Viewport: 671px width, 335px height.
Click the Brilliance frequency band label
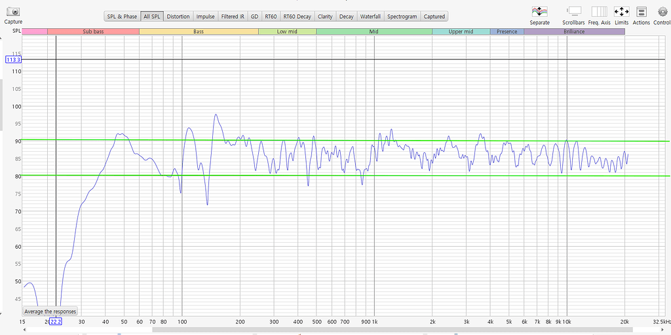(574, 31)
